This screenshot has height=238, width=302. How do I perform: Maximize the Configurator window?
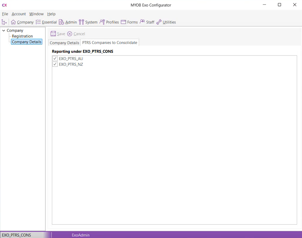pyautogui.click(x=279, y=5)
